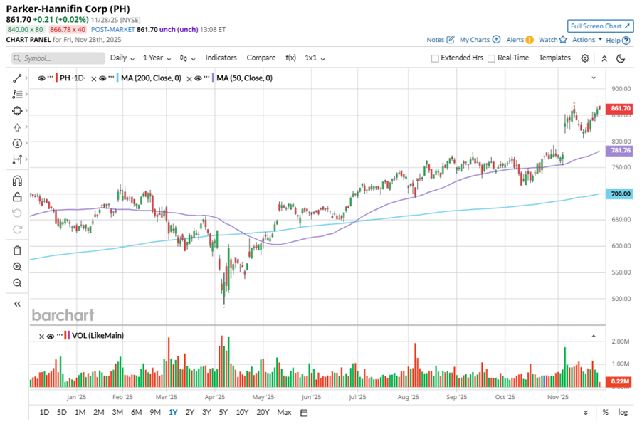Check the Real-Time checkbox
Screen dimensions: 642x429
(491, 58)
